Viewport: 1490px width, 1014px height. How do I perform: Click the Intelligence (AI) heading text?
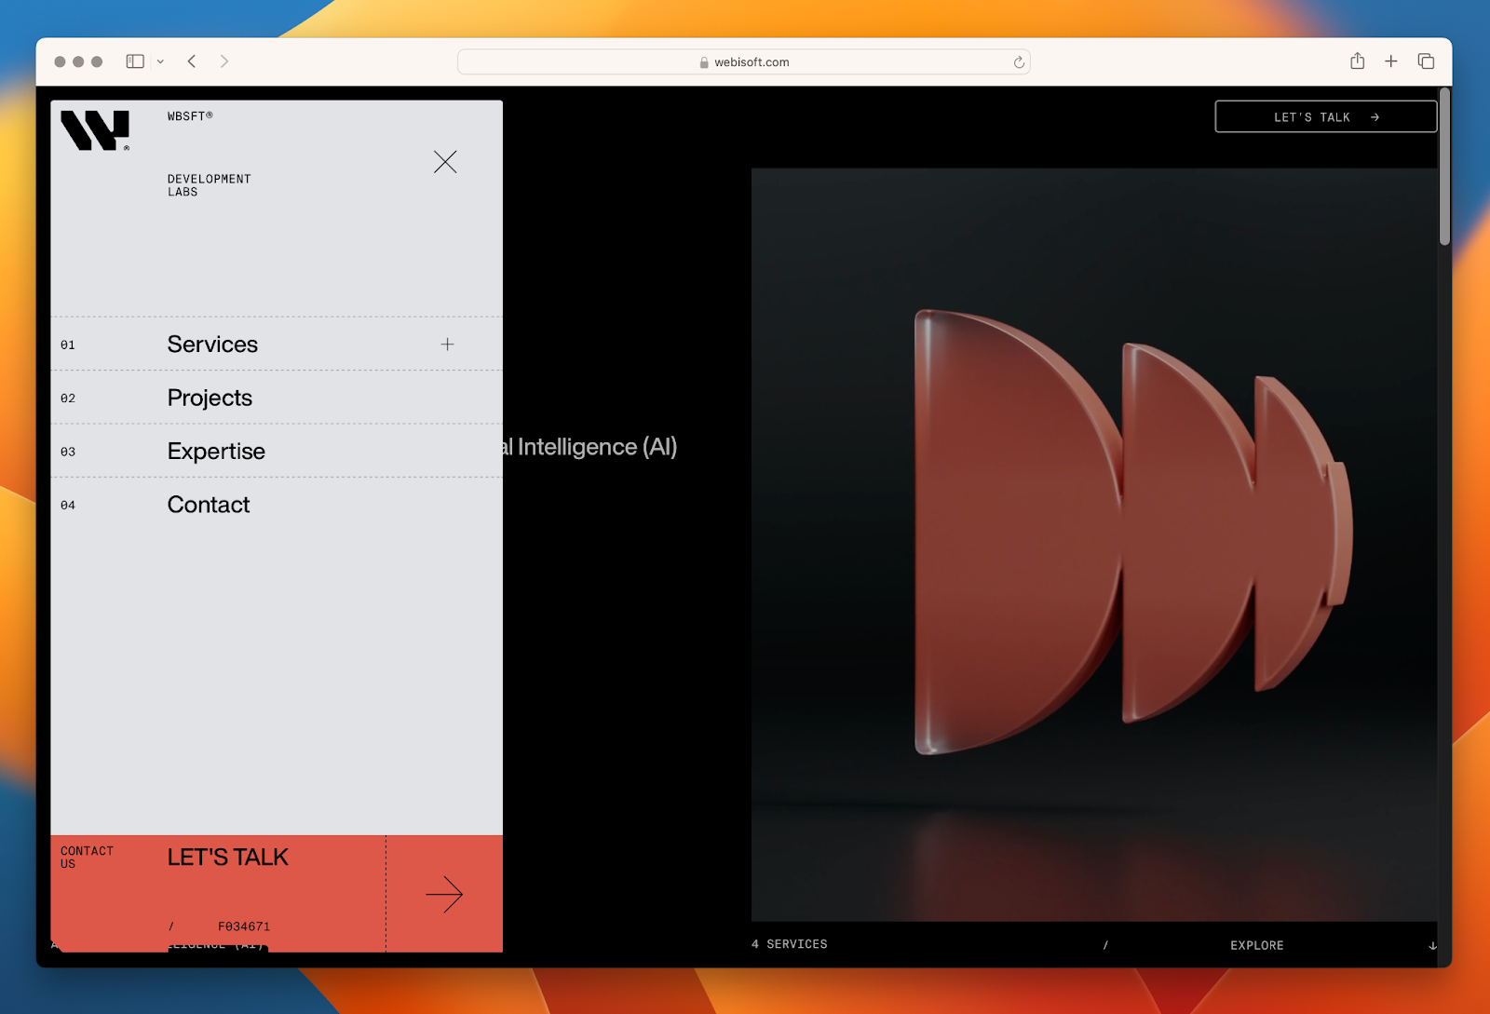point(597,447)
